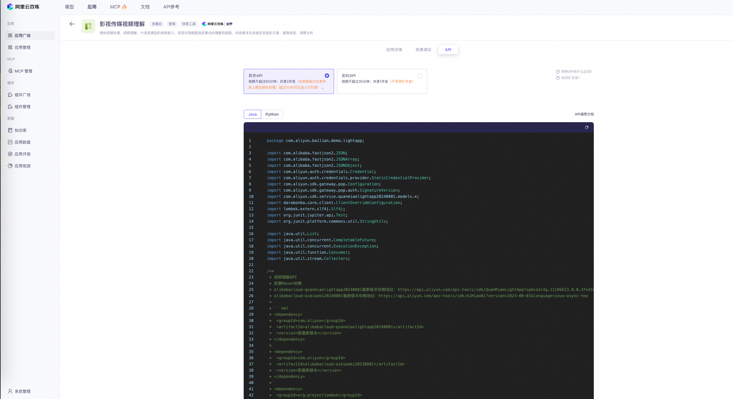Click the 影视传媒视频理解 app thumbnail

(88, 27)
